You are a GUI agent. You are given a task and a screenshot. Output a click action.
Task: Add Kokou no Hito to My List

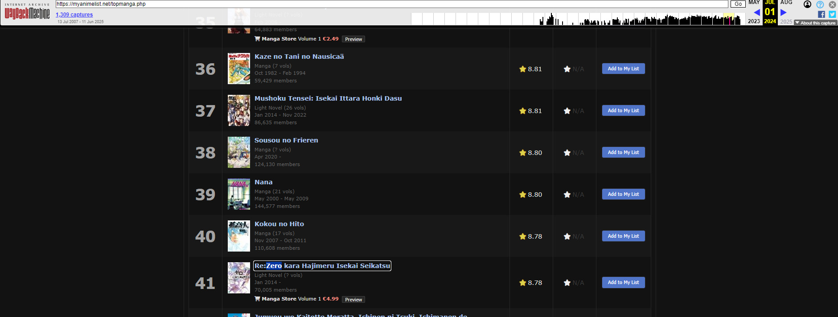[623, 236]
